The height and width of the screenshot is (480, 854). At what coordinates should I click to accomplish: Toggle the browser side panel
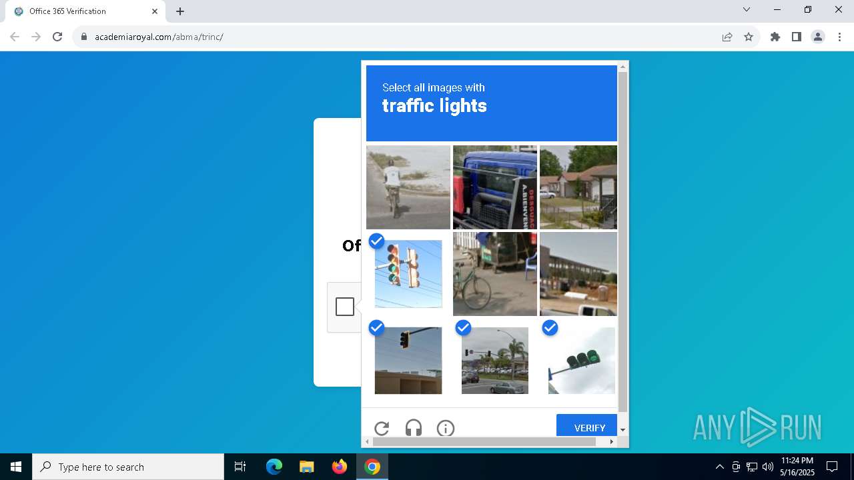[797, 37]
